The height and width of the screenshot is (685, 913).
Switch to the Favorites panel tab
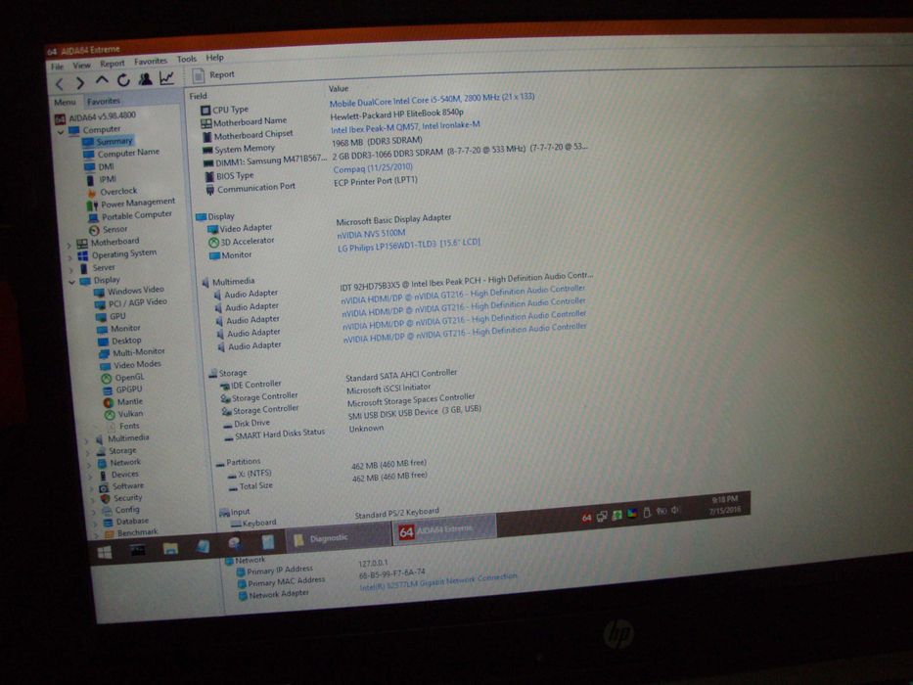click(104, 102)
